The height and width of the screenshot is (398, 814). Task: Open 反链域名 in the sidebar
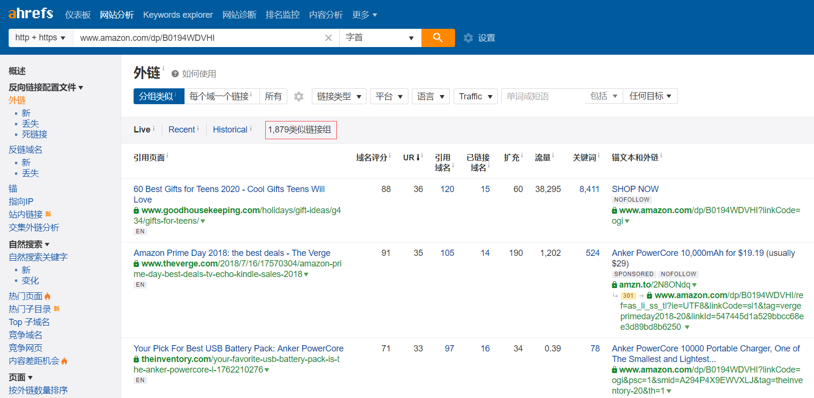25,150
